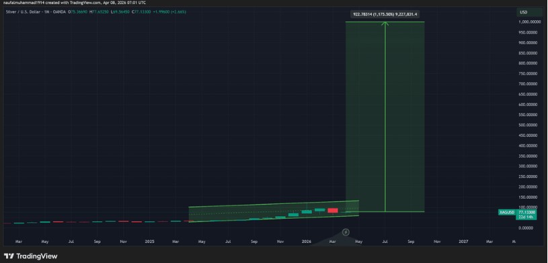Click the large green measurement rectangle

[x=385, y=117]
